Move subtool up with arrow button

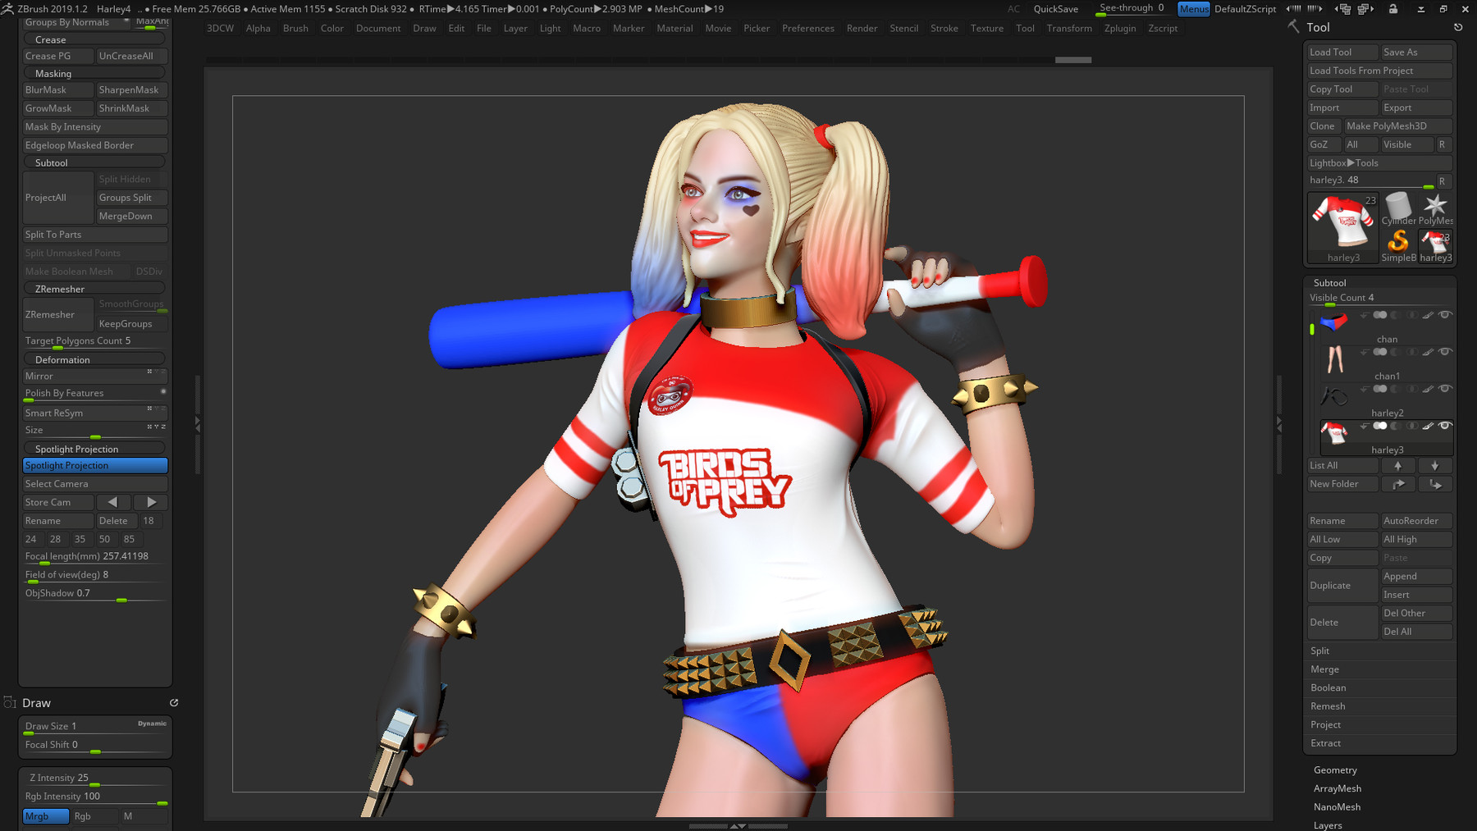pyautogui.click(x=1398, y=466)
